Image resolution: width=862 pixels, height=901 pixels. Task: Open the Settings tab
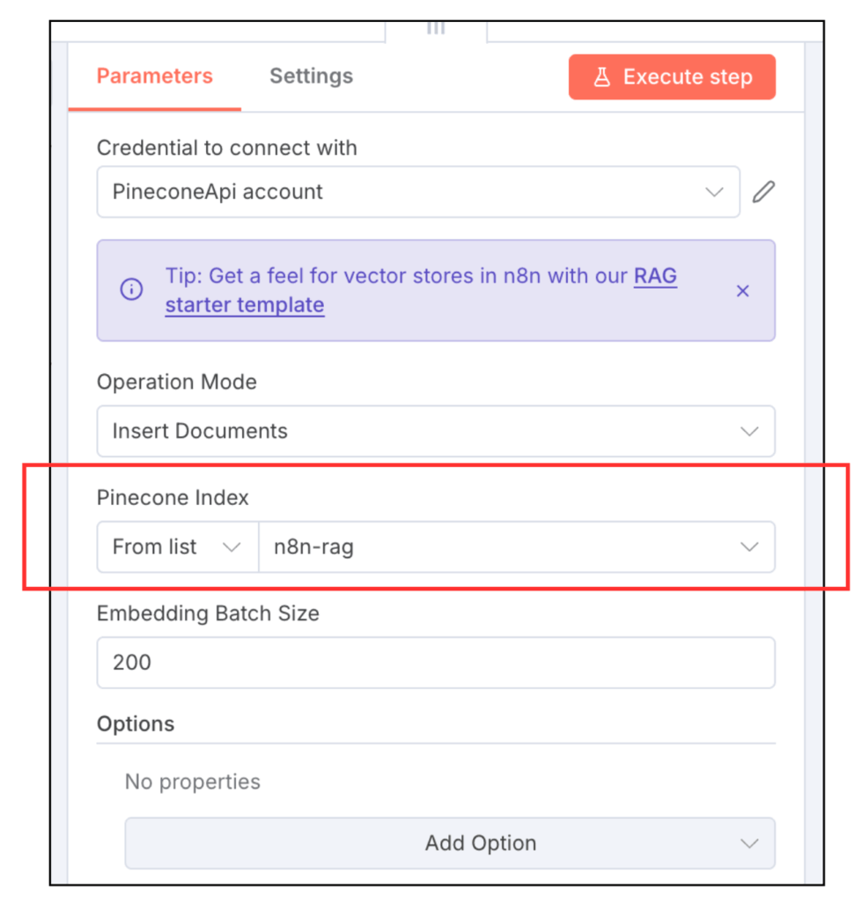pos(311,77)
